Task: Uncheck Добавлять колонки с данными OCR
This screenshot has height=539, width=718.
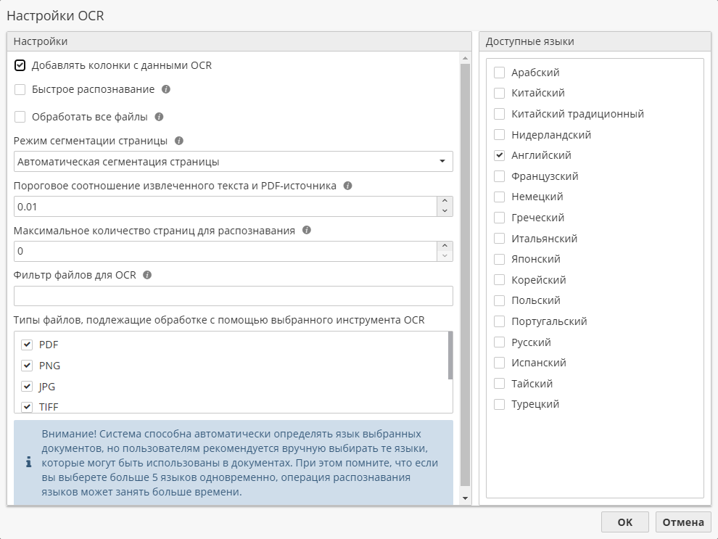Action: (x=20, y=65)
